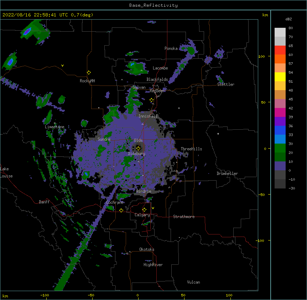Screen dimensions: 307x300
Task: Click the yellow marker south of Cochrane
Action: coord(121,210)
